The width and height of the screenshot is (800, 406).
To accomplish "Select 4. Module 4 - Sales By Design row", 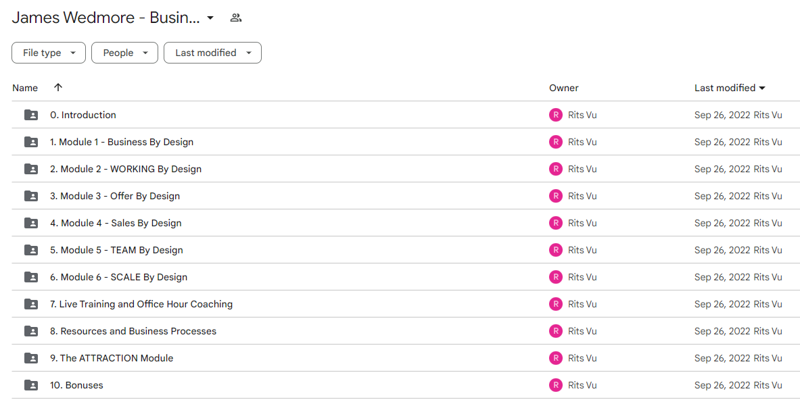I will click(406, 223).
